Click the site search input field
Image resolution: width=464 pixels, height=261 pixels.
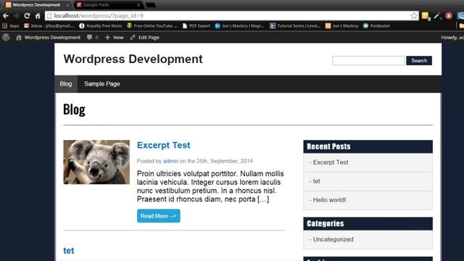pos(368,60)
